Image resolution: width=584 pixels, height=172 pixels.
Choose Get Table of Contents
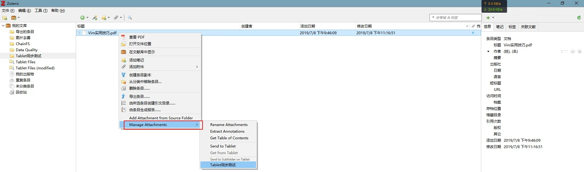[x=228, y=138]
